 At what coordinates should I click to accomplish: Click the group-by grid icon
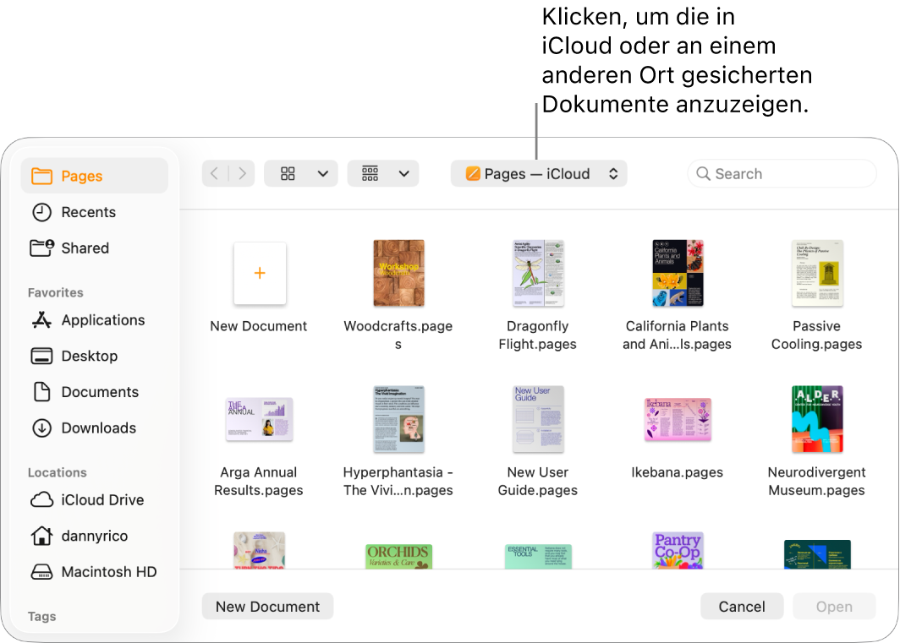pos(370,174)
